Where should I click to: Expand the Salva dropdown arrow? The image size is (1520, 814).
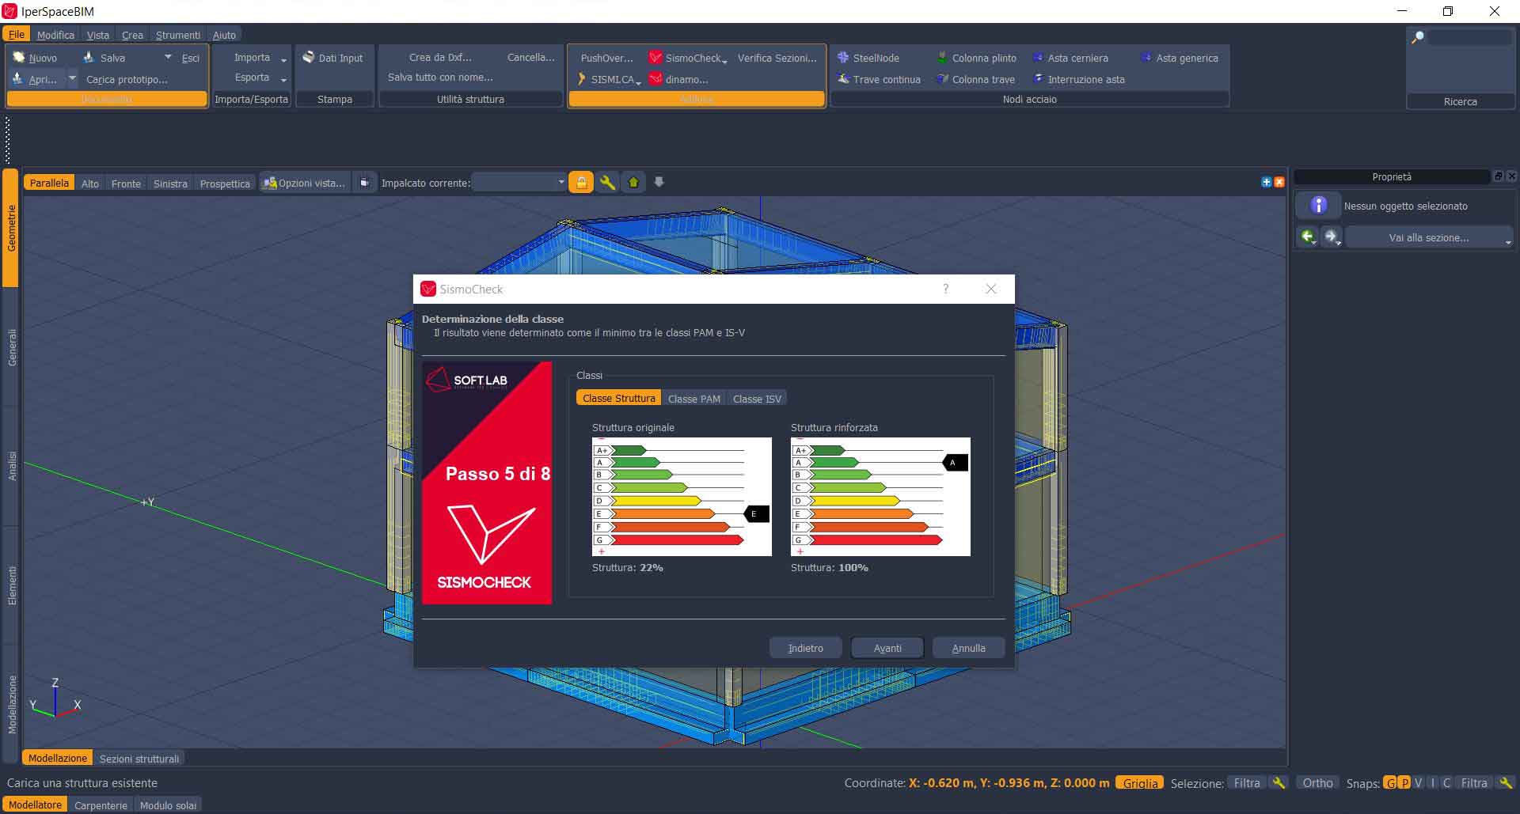click(x=168, y=57)
